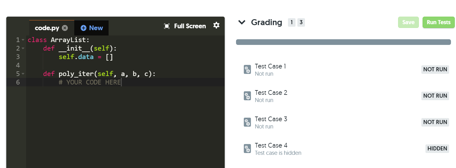Click the plus icon on New tab
This screenshot has height=168, width=456.
[x=83, y=28]
